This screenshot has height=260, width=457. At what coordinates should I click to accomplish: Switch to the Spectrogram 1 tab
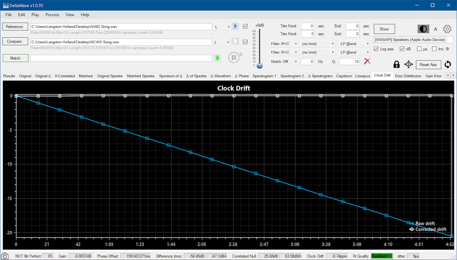[x=265, y=76]
